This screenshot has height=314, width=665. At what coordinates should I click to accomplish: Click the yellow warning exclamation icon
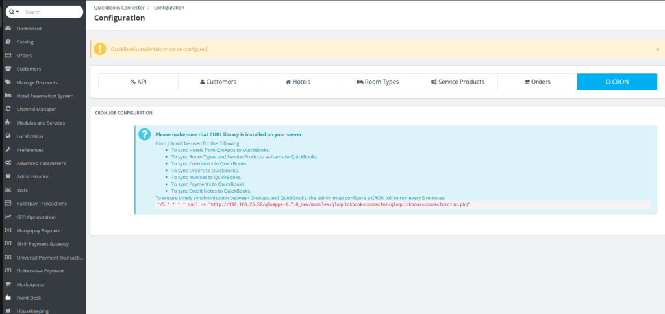[100, 49]
